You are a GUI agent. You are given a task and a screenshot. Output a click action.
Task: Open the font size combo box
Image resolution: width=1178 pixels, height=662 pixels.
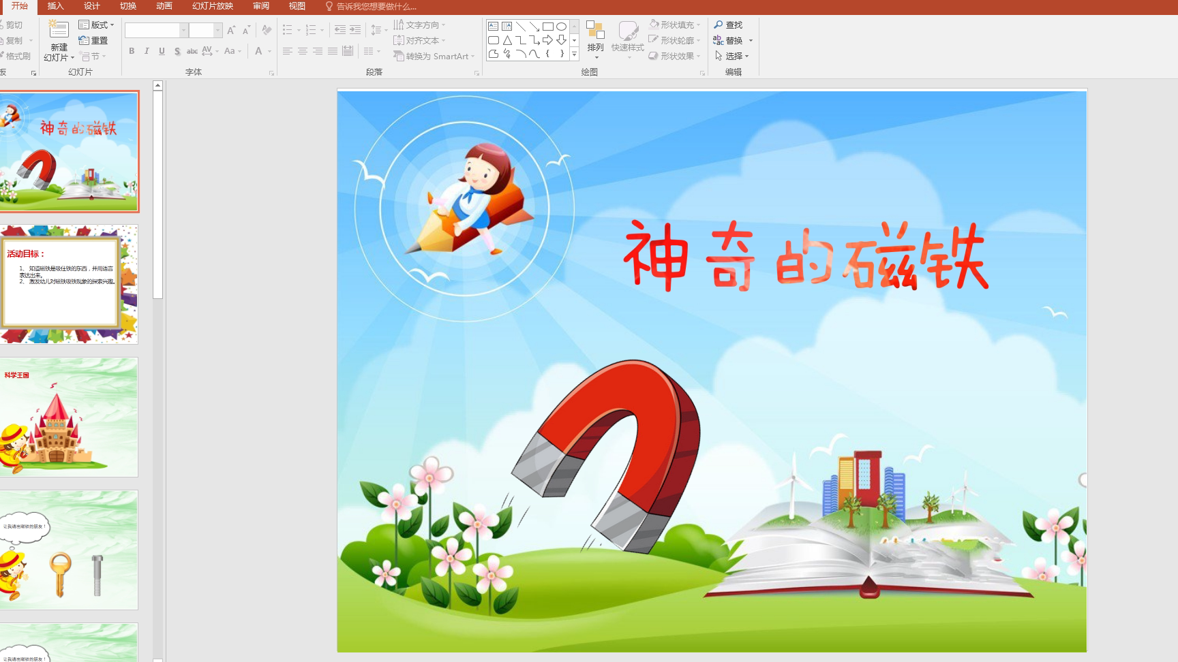tap(204, 30)
